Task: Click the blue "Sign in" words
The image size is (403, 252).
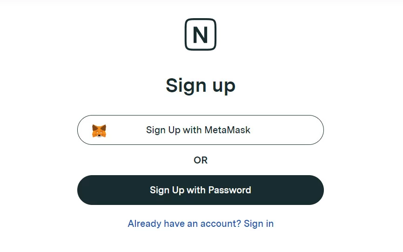Action: (259, 224)
